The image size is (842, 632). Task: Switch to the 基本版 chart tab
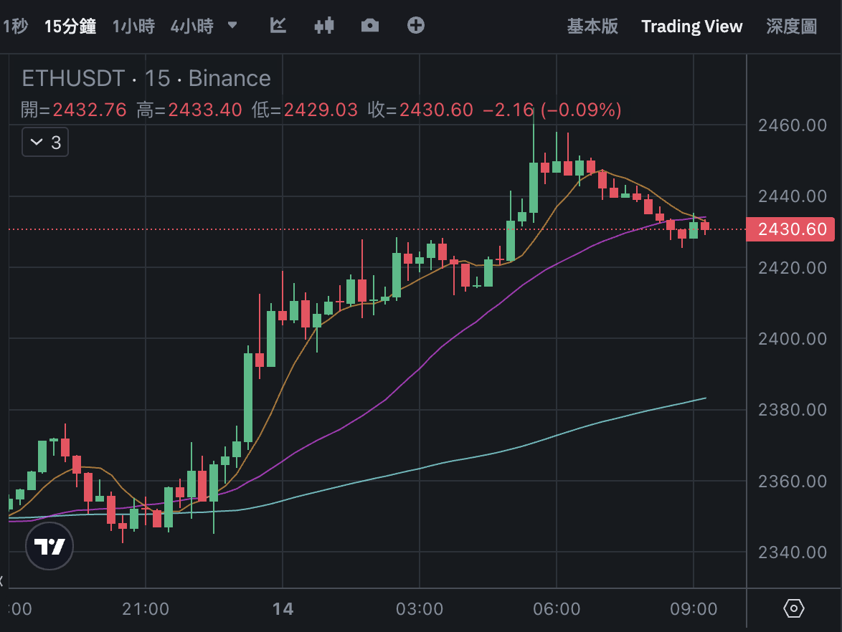(x=592, y=27)
